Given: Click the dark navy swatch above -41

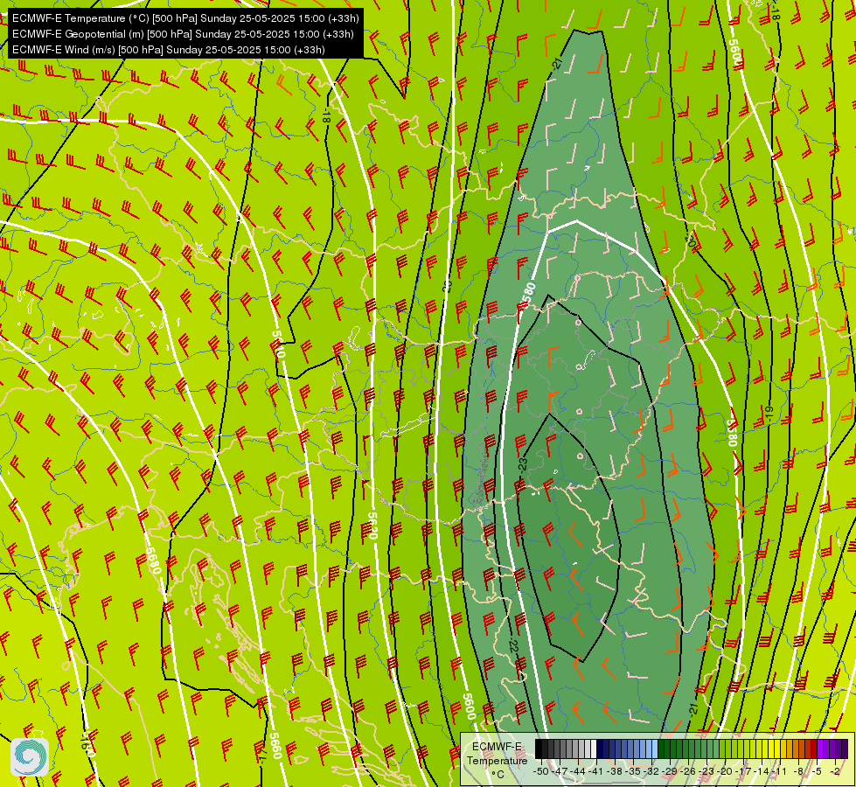Looking at the screenshot, I should [600, 749].
